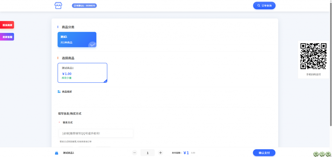Increase quantity with the plus button
The image size is (332, 157).
[x=160, y=153]
